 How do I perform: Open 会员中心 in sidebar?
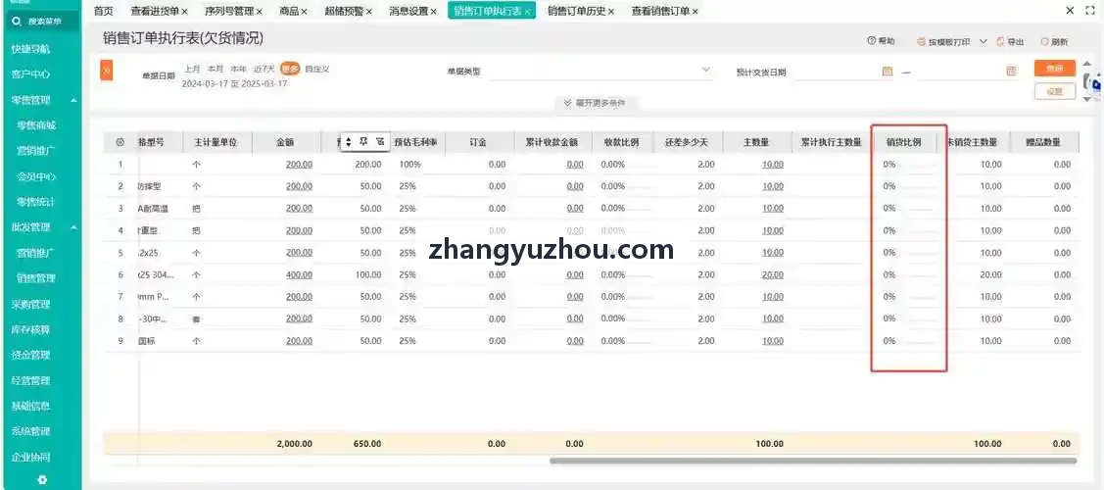pos(36,176)
